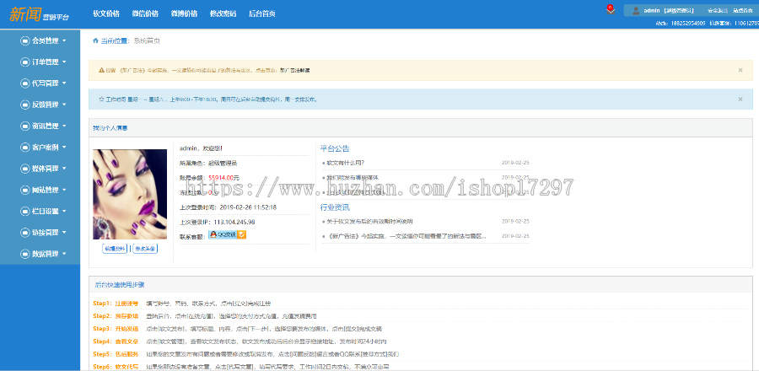The width and height of the screenshot is (759, 371).
Task: Click the star icon in blue work-hours notice
Action: tap(102, 99)
